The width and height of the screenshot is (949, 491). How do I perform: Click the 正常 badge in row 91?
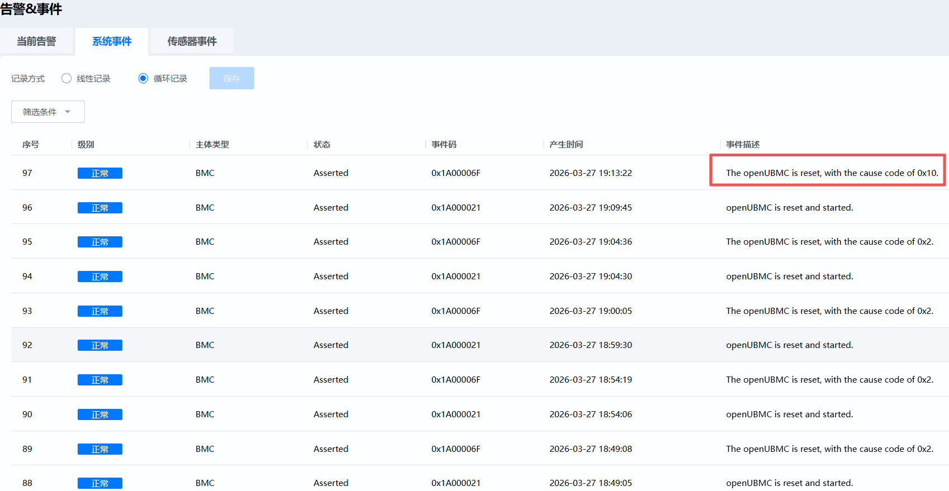99,380
